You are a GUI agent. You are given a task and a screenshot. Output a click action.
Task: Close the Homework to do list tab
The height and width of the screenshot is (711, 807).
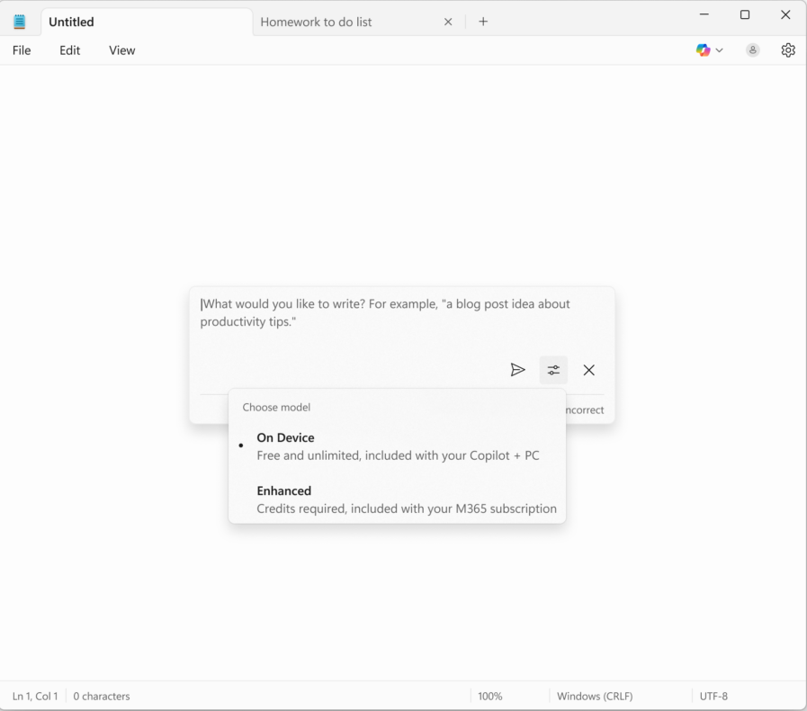coord(448,22)
